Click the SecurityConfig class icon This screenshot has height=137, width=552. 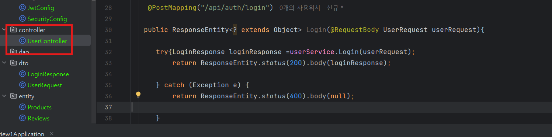coord(22,19)
